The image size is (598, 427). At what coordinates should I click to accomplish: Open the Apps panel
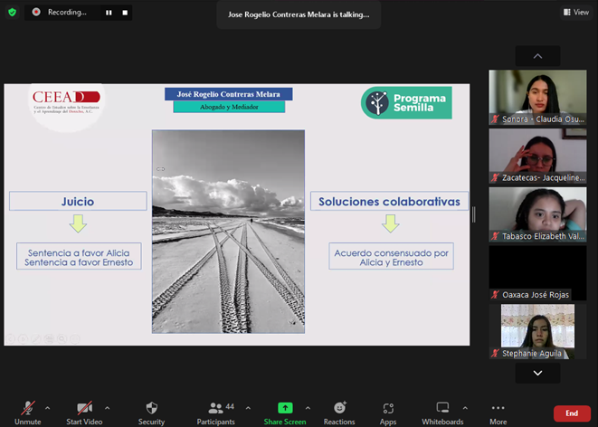coord(388,413)
